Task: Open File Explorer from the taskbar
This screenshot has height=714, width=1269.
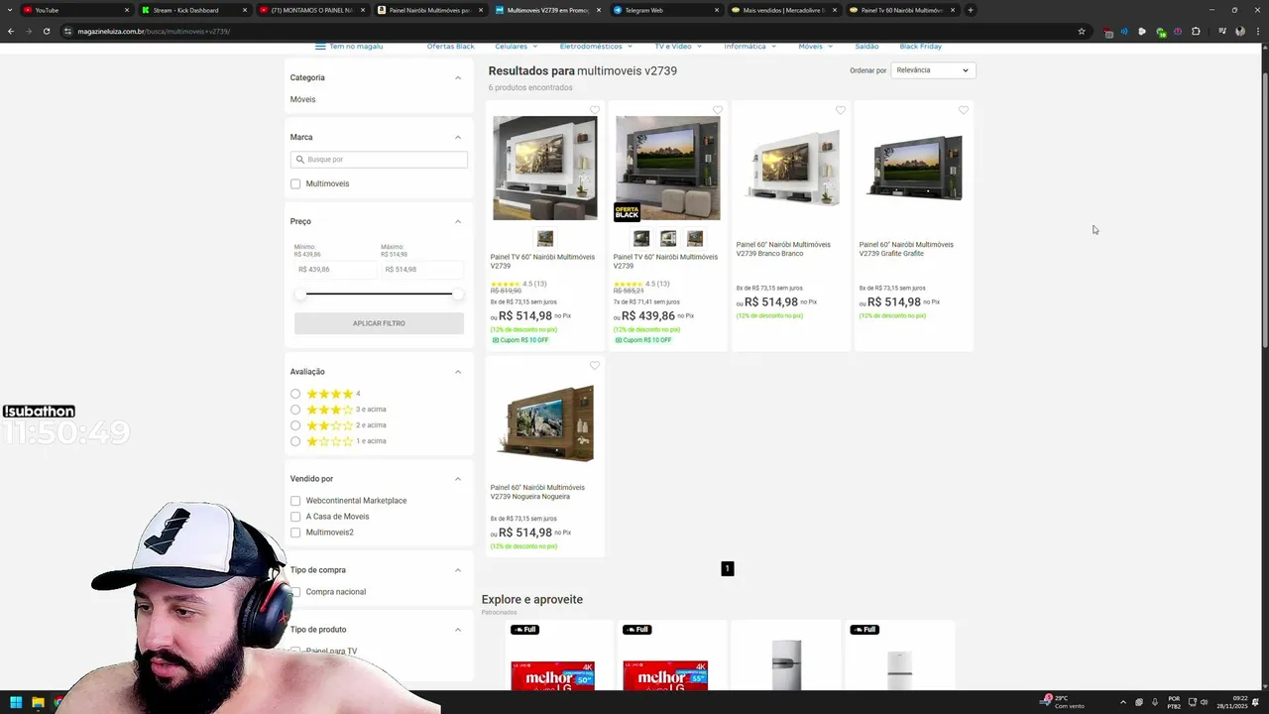Action: click(x=38, y=703)
